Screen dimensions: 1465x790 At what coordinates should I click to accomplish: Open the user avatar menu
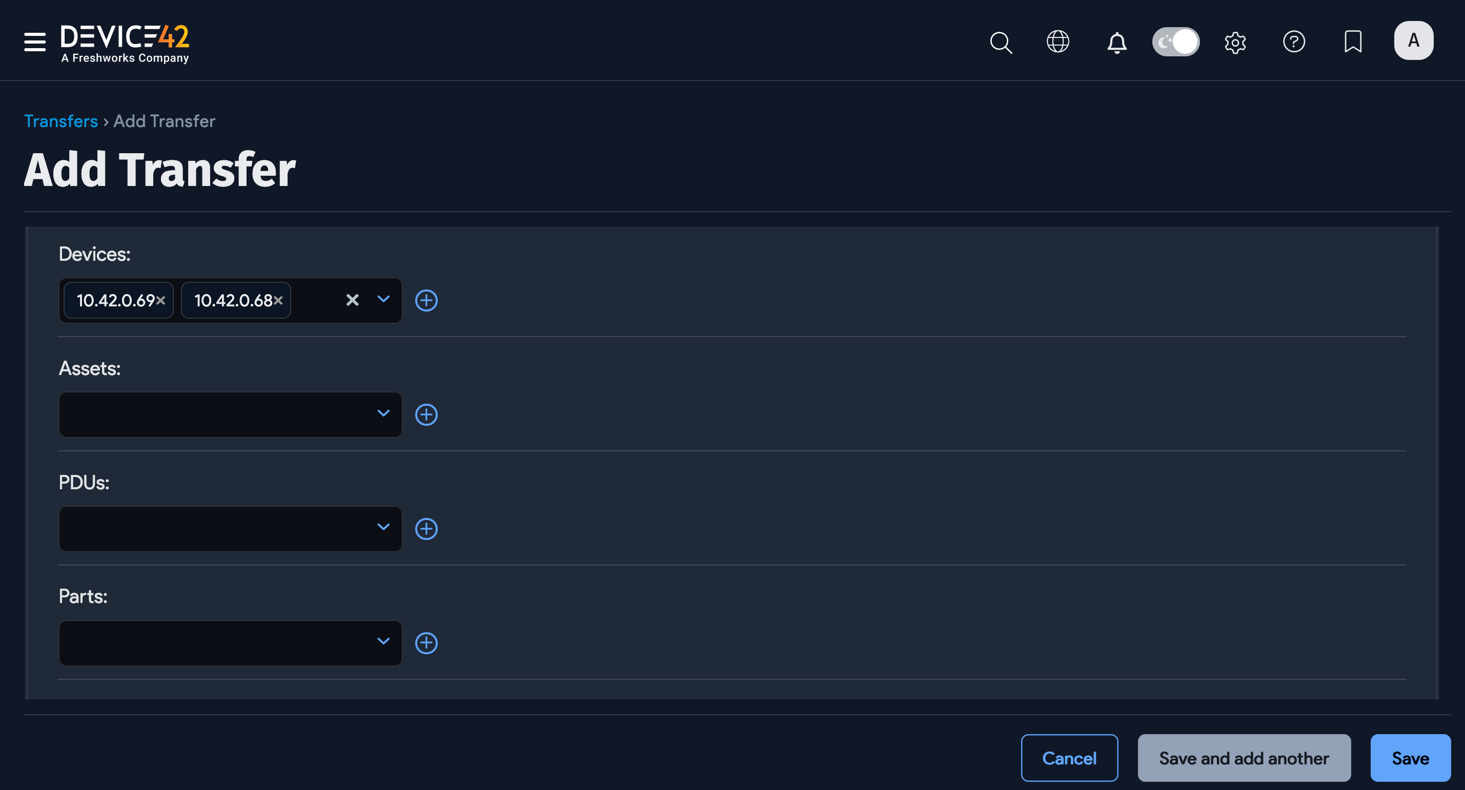pos(1414,40)
